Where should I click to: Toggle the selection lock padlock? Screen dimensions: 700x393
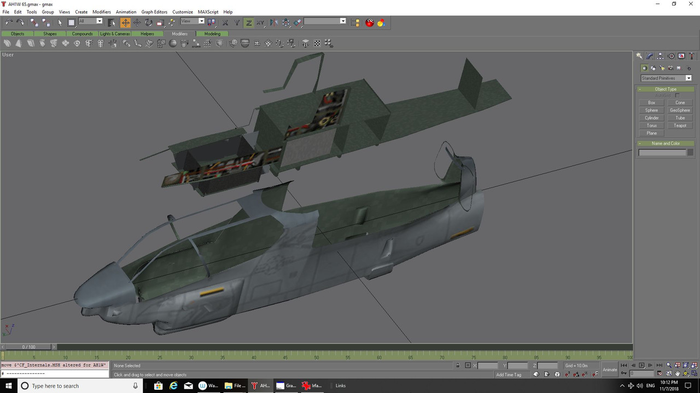tap(458, 365)
